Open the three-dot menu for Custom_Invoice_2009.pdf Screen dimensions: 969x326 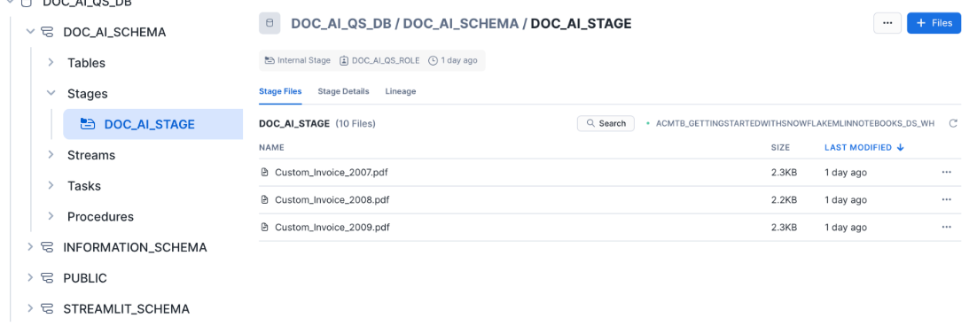(946, 227)
